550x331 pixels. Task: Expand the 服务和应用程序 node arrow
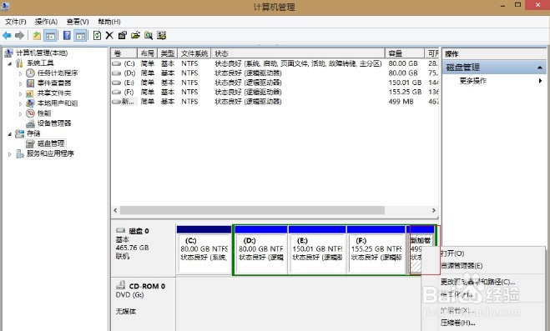click(10, 154)
